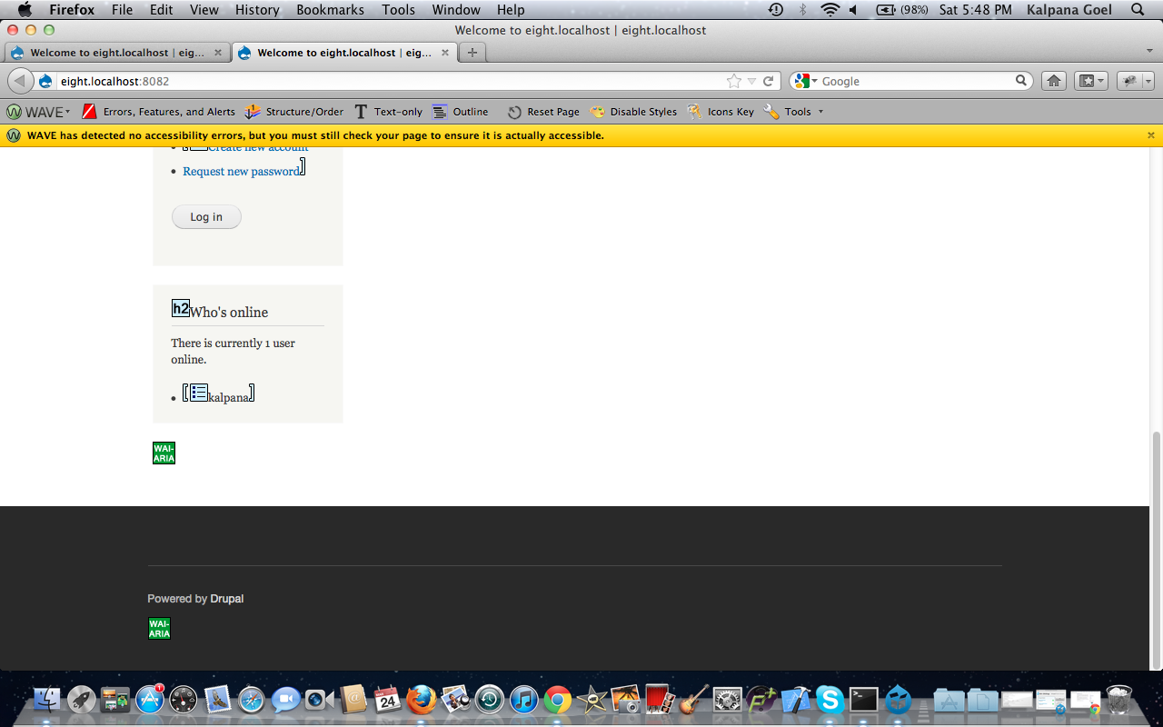The width and height of the screenshot is (1163, 727).
Task: Select the Structure/Order WAVE view
Action: 293,112
